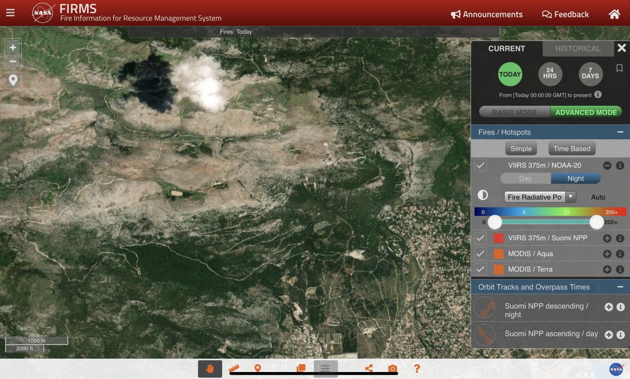Toggle the MODIS / Aqua layer checkbox

click(x=480, y=254)
